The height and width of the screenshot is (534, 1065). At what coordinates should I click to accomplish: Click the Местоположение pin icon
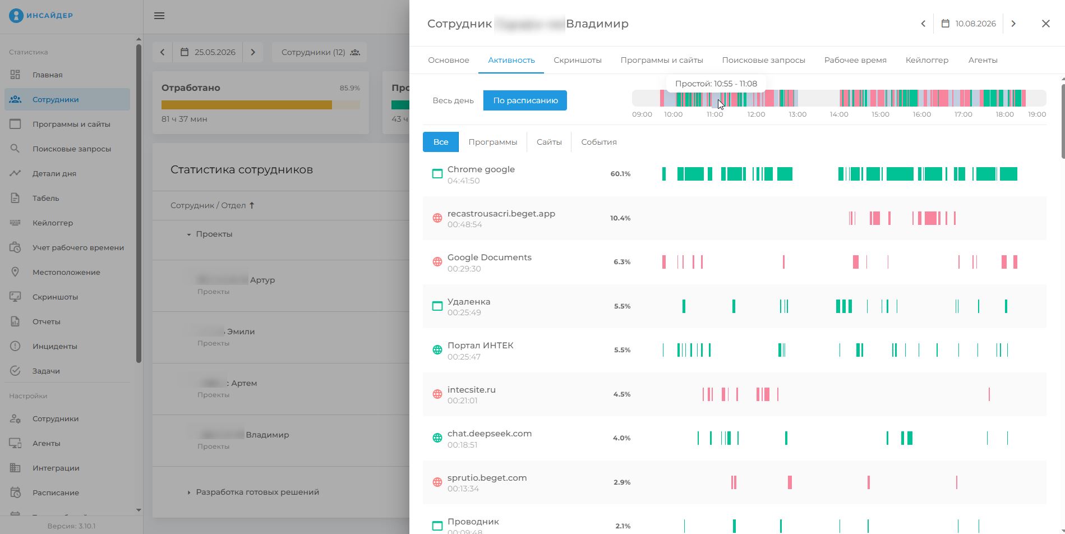(15, 272)
